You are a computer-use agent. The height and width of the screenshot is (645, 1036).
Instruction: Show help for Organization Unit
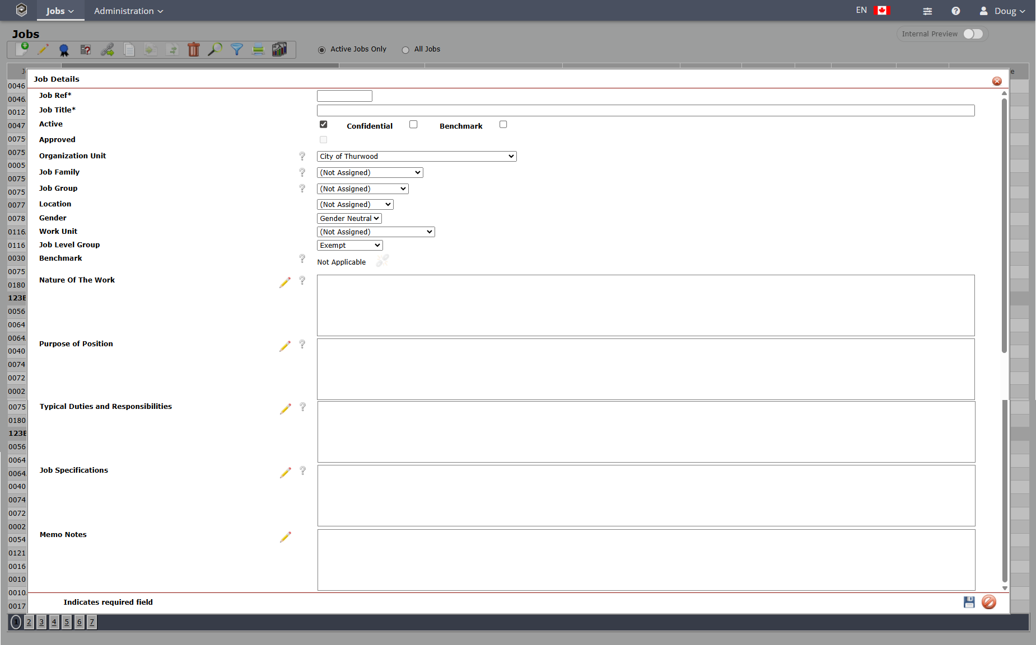click(302, 156)
